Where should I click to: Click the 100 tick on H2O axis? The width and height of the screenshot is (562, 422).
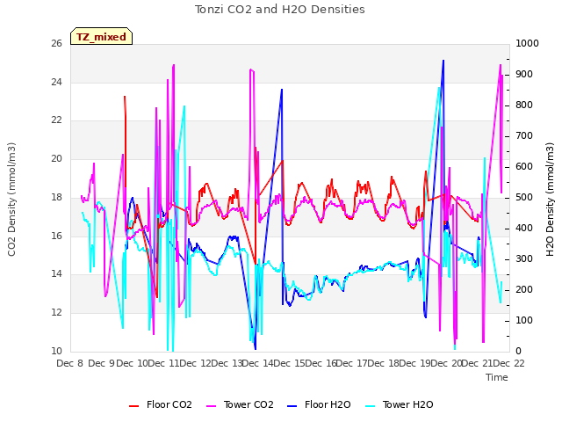pos(524,320)
